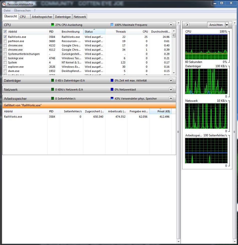Sort CPU list by Durchschnitt column
This screenshot has width=238, height=245.
pos(161,32)
